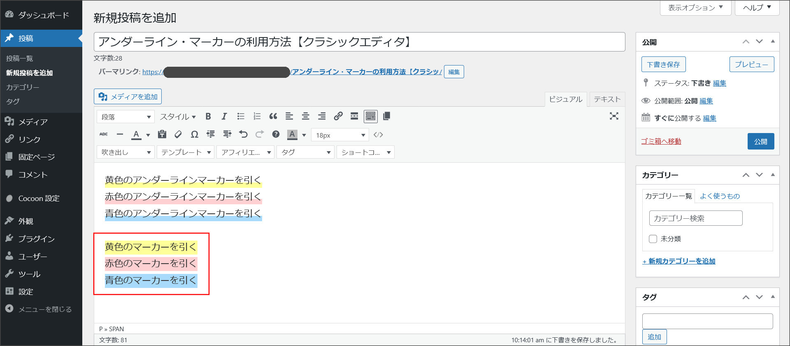Open the スタイル style dropdown
The height and width of the screenshot is (346, 790).
click(178, 117)
